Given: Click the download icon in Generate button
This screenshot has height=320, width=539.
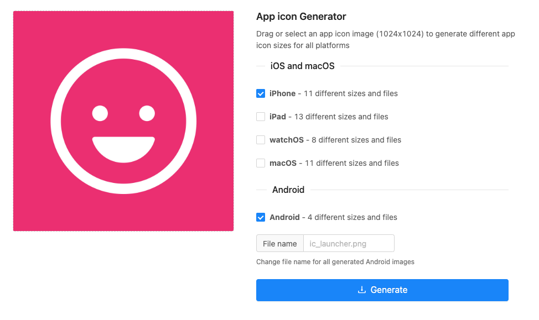Looking at the screenshot, I should click(361, 290).
